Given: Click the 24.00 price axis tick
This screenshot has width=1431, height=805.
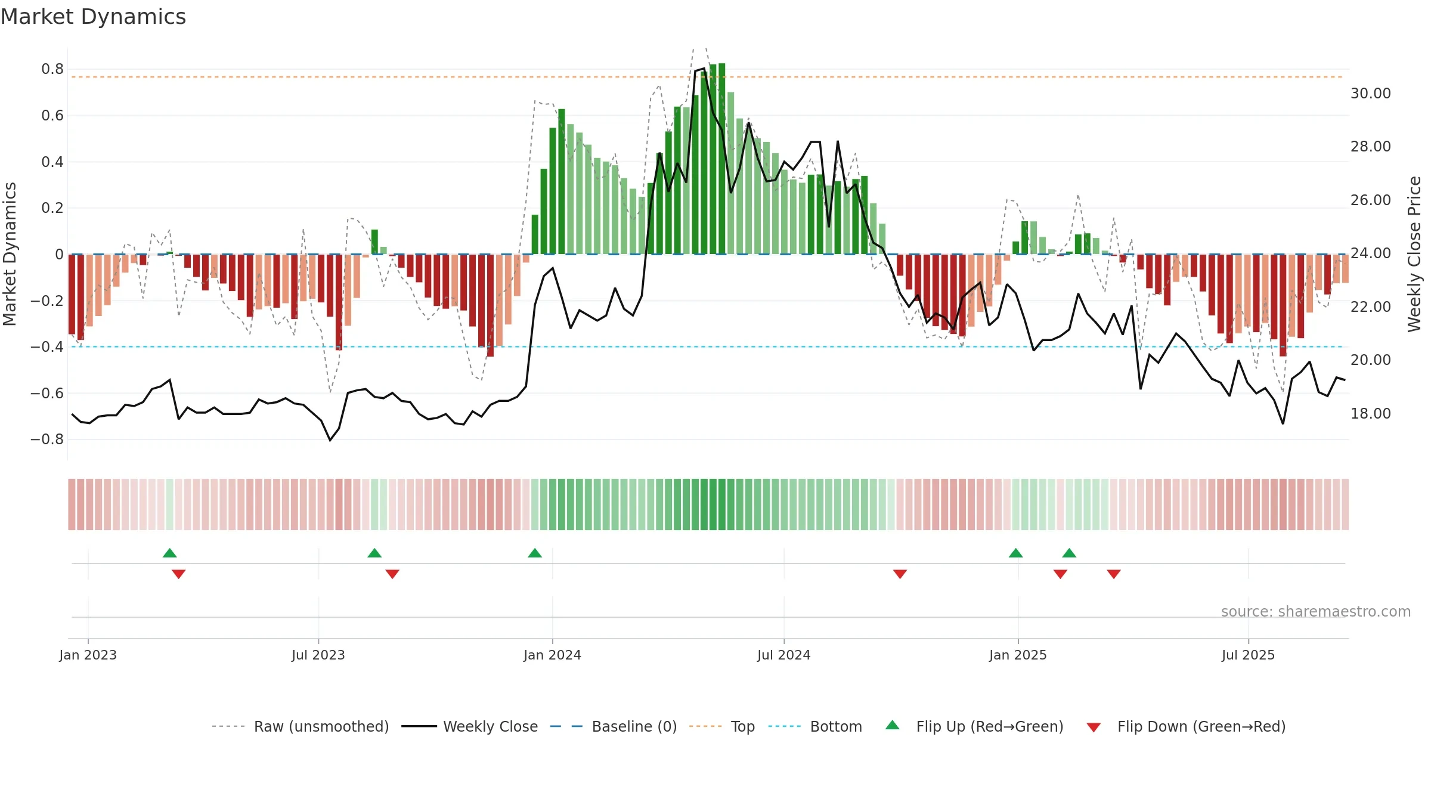Looking at the screenshot, I should (x=1371, y=253).
